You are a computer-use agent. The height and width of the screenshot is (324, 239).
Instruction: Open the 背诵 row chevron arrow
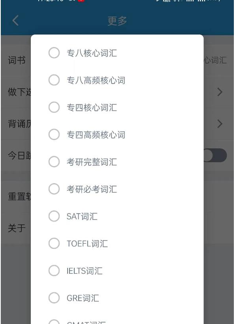(x=220, y=124)
